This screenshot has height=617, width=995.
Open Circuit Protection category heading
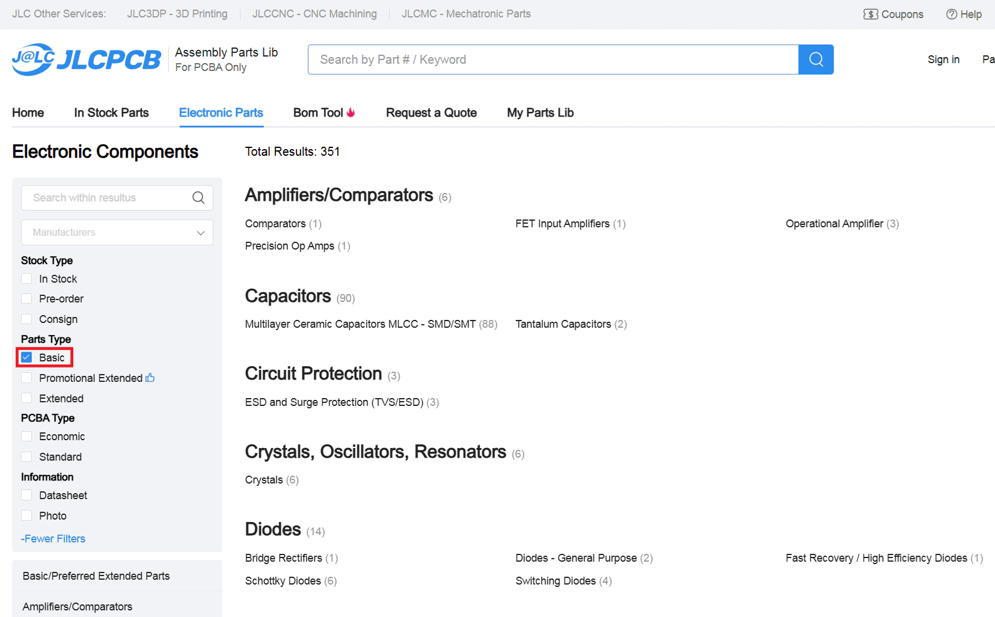click(313, 373)
